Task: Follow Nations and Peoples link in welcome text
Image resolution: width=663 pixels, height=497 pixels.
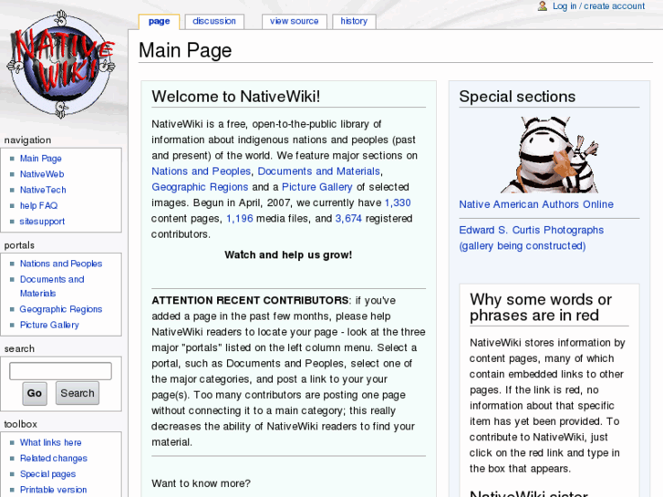Action: (x=202, y=171)
